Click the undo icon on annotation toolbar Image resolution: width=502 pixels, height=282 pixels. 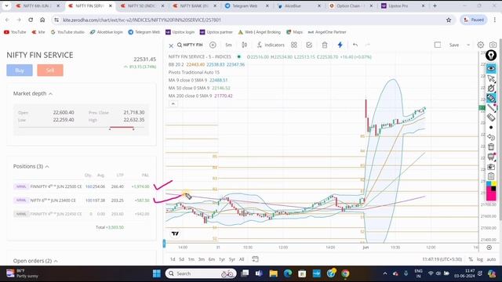coord(491,137)
